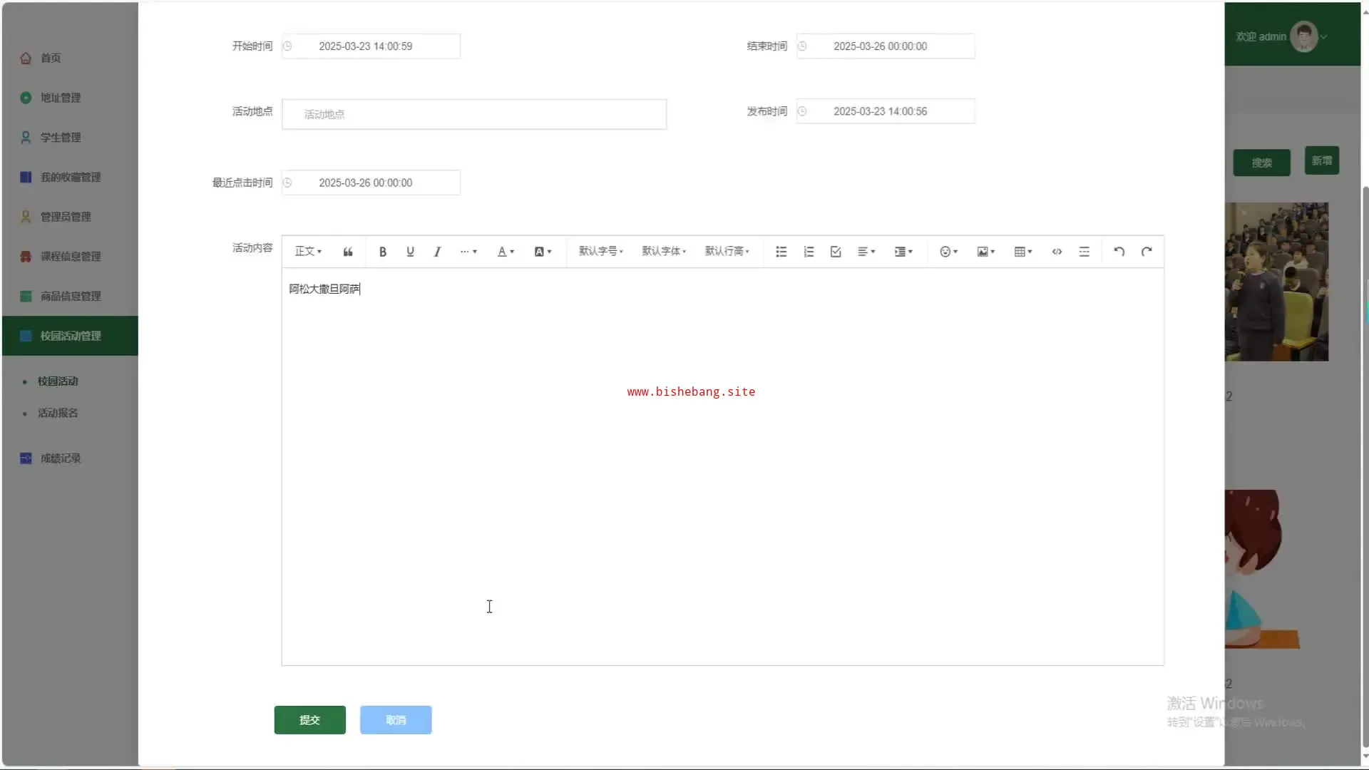Open the font color picker

[505, 252]
